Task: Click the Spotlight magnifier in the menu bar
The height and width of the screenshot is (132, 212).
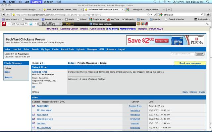Action: tap(208, 2)
